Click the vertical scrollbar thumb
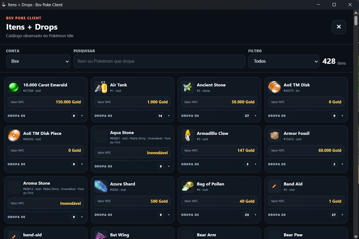 click(x=356, y=21)
